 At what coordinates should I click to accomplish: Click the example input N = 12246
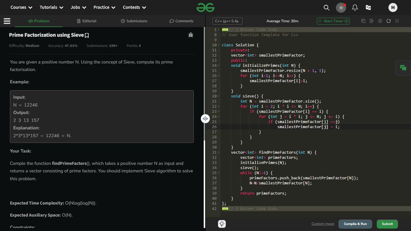coord(25,105)
